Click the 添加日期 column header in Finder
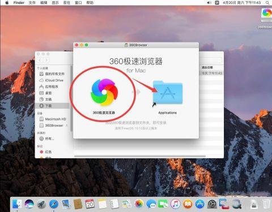 207,67
